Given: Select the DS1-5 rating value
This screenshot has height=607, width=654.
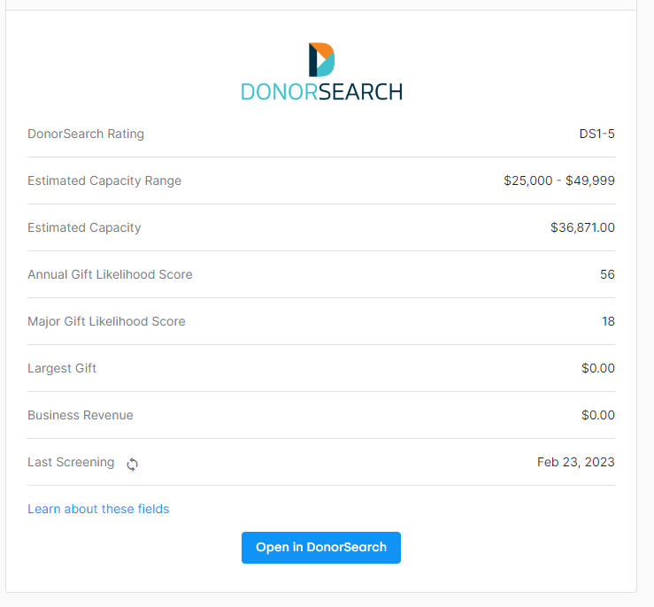Looking at the screenshot, I should coord(596,134).
